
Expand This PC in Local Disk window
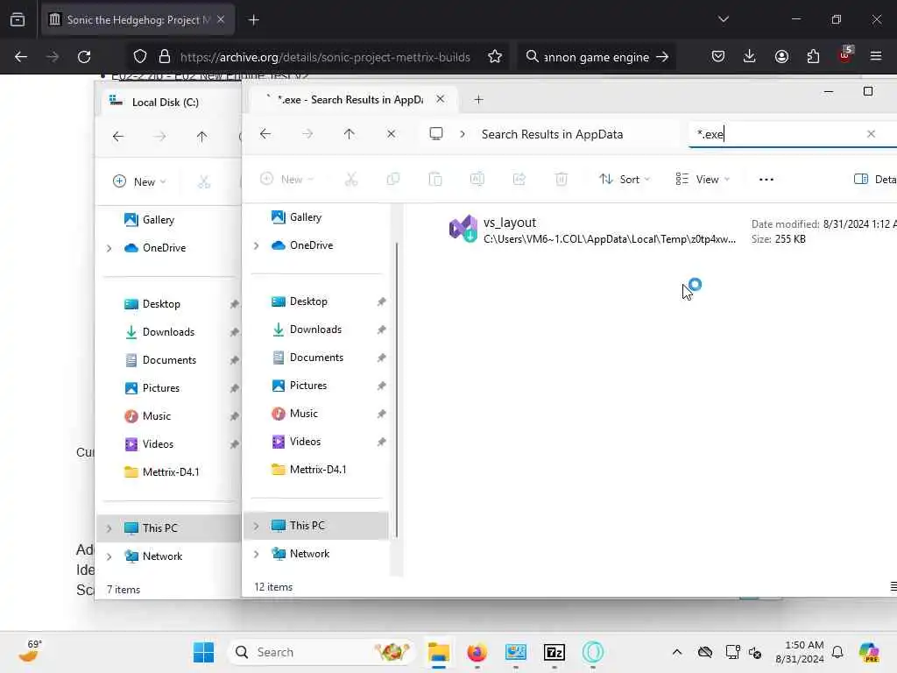click(109, 528)
